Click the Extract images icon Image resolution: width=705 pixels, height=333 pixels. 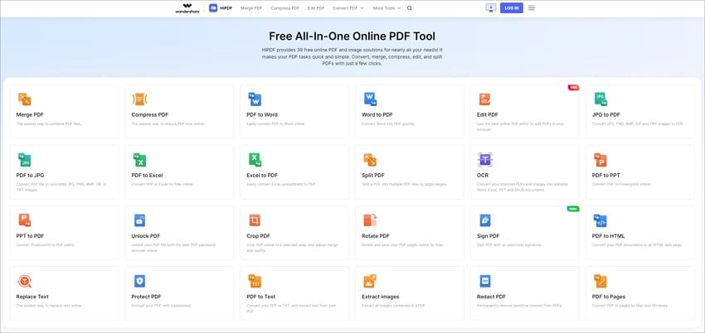(370, 281)
